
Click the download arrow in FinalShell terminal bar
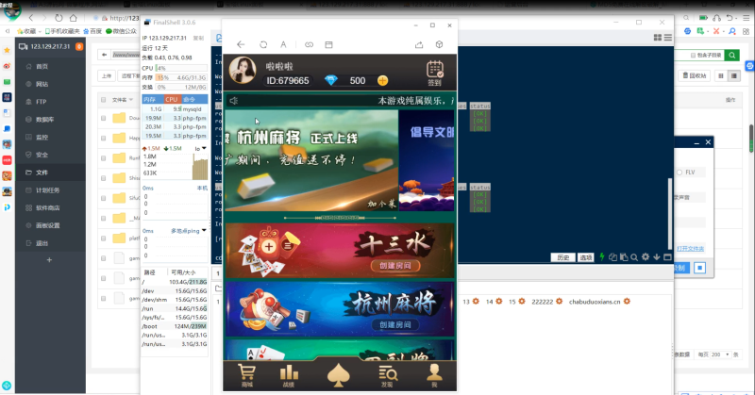pyautogui.click(x=657, y=257)
